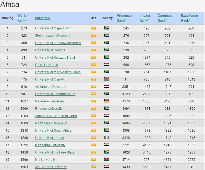Click Uganda flag in Makerere University row
Screen dimensions: 205x170
(107, 101)
